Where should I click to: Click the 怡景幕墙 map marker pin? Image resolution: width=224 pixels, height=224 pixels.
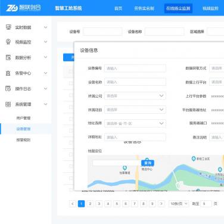[x=125, y=168]
